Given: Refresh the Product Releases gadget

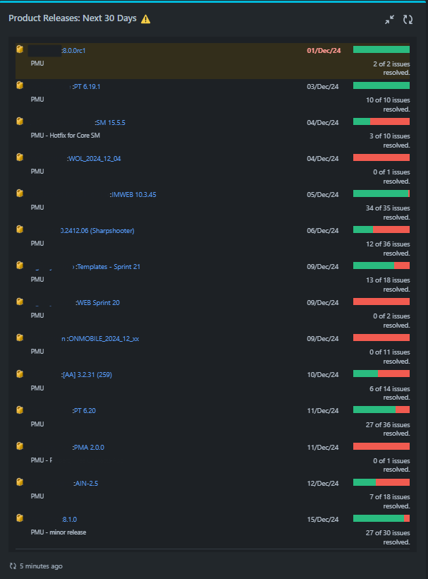Looking at the screenshot, I should 408,19.
